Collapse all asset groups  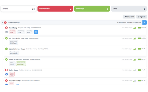click(x=129, y=17)
